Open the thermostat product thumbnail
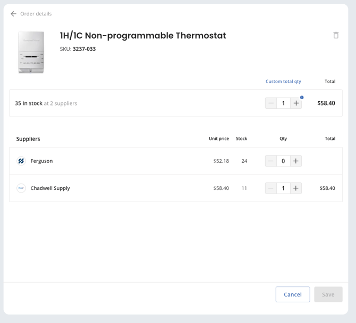This screenshot has width=356, height=323. pyautogui.click(x=31, y=53)
